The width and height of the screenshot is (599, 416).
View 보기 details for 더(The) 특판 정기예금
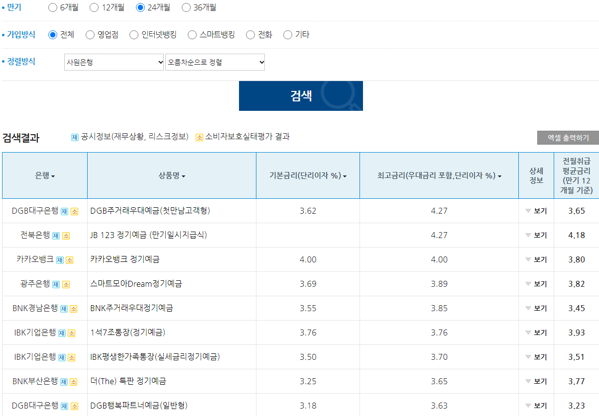(x=536, y=381)
